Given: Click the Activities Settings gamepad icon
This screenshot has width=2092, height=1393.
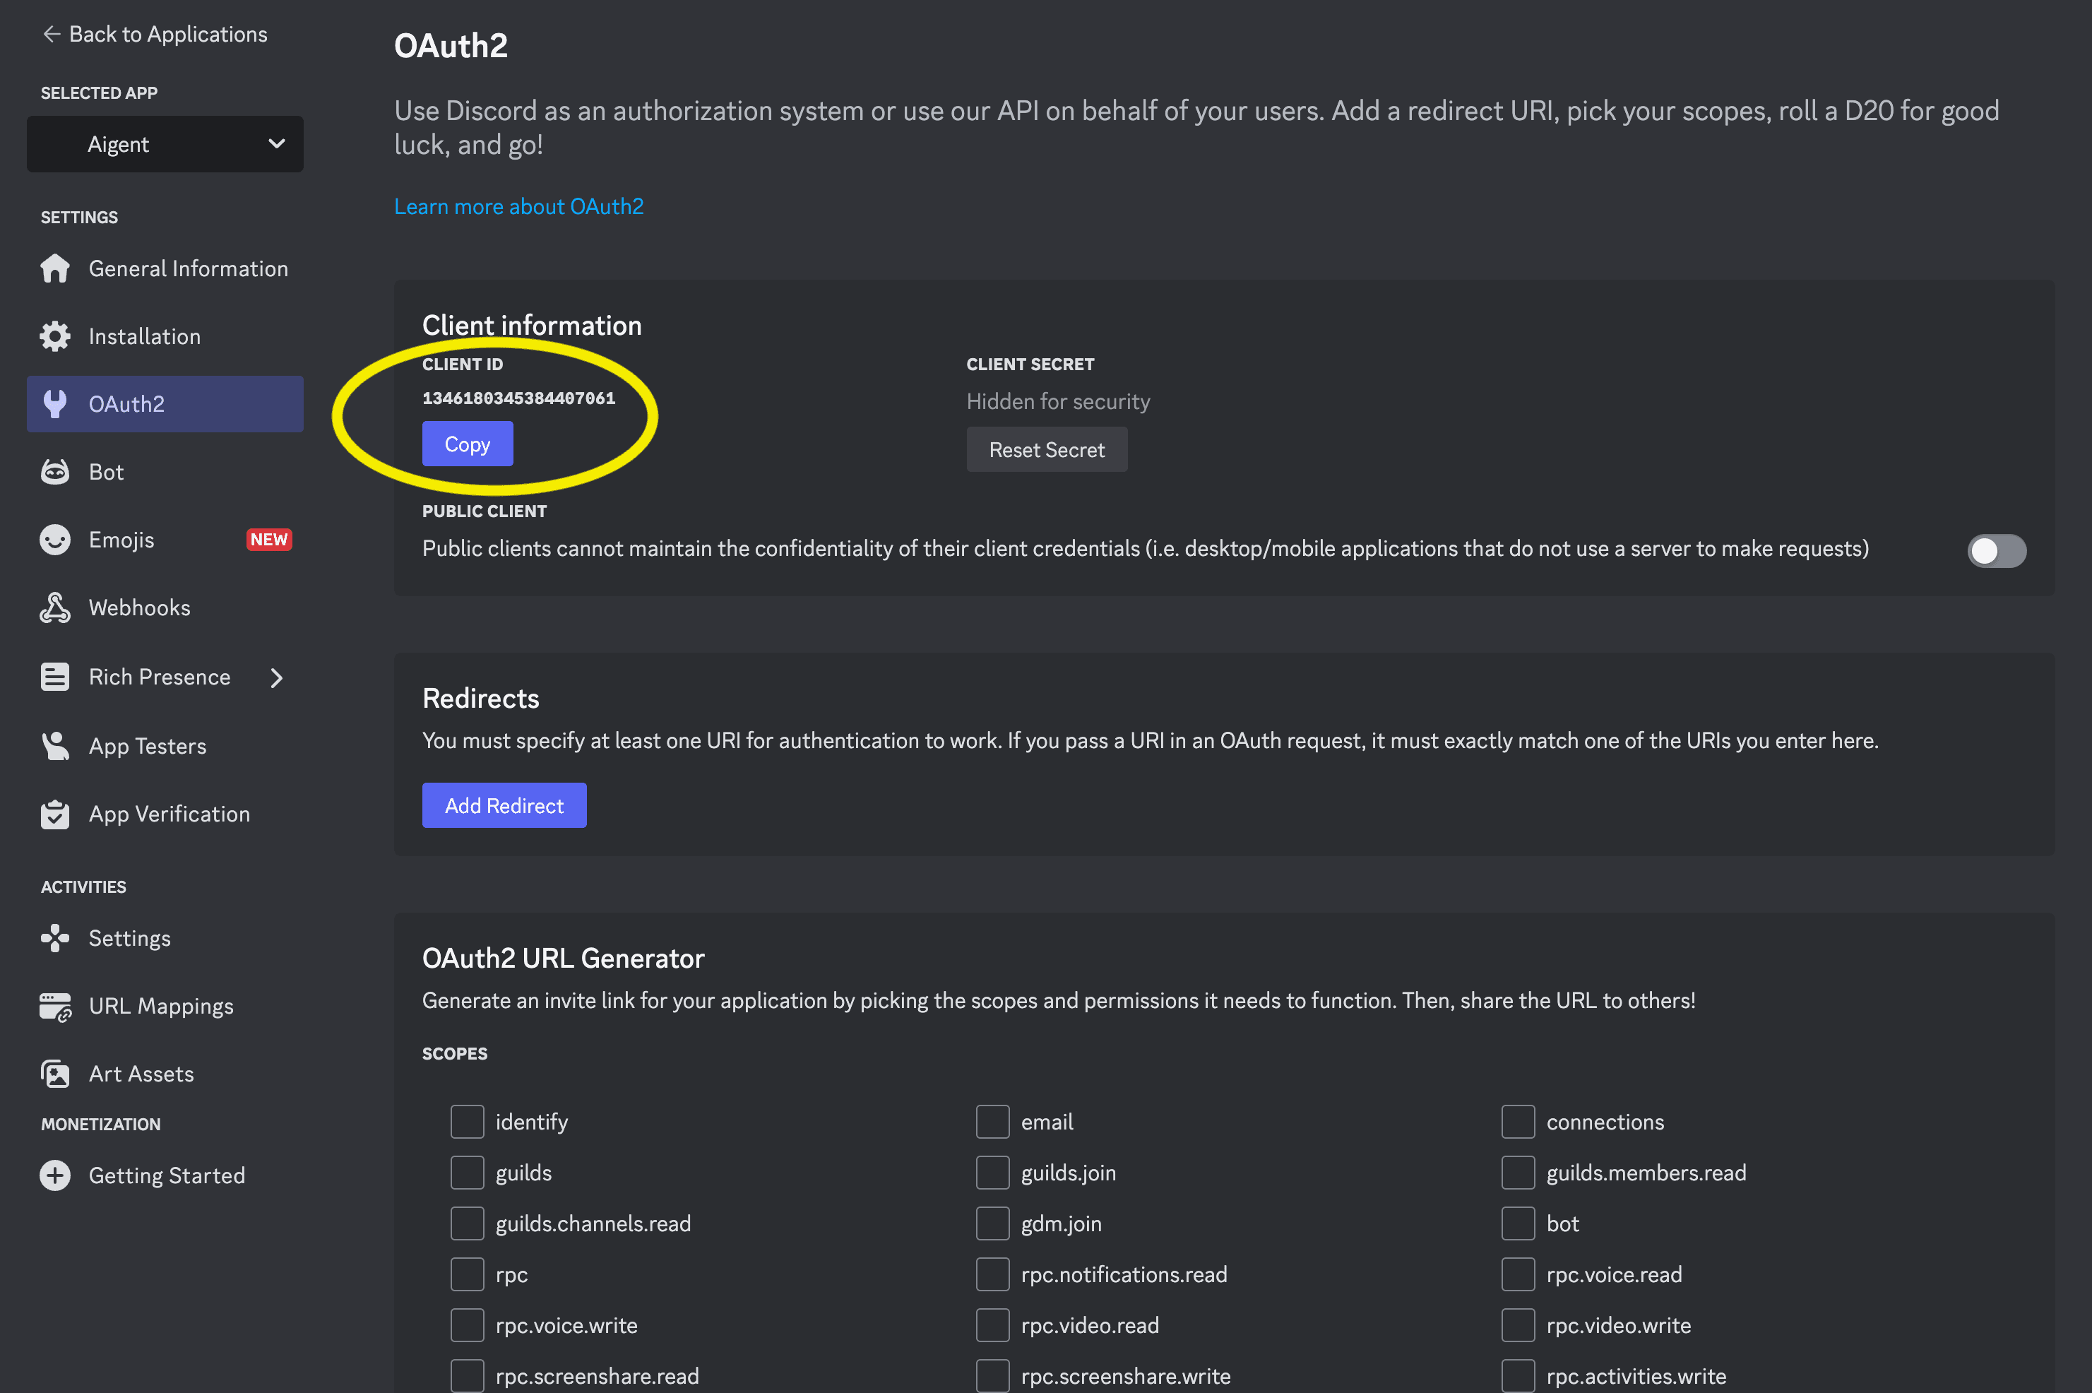Looking at the screenshot, I should [55, 938].
